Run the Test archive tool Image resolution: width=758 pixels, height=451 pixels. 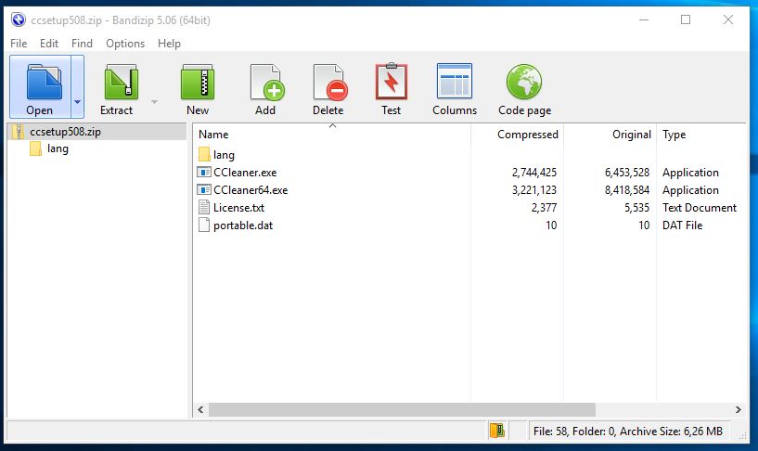(x=392, y=82)
